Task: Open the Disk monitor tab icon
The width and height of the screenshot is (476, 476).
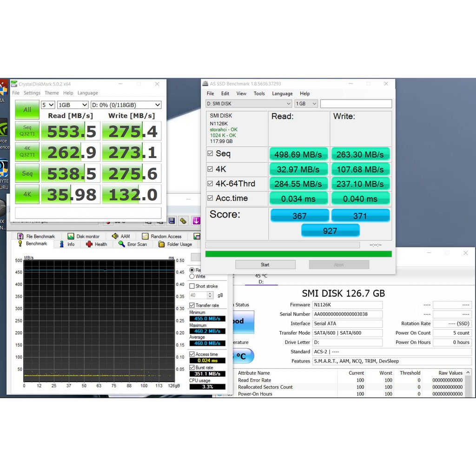Action: pyautogui.click(x=71, y=236)
